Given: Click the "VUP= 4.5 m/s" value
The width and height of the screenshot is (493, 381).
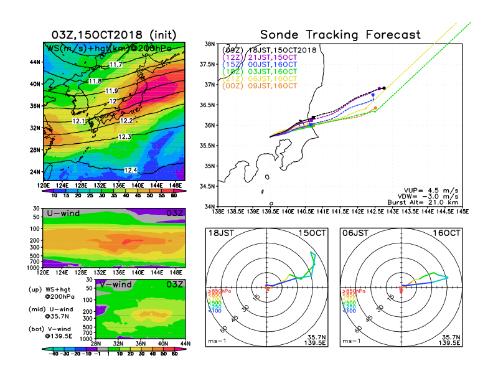Looking at the screenshot, I should (431, 190).
